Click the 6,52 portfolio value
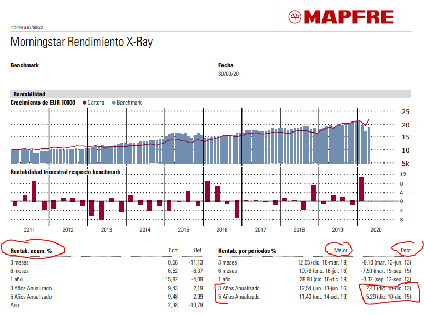This screenshot has width=424, height=315. [x=173, y=271]
